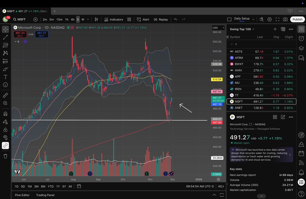Expand the timeframe chevron next to W
This screenshot has height=199, width=306.
[88, 19]
